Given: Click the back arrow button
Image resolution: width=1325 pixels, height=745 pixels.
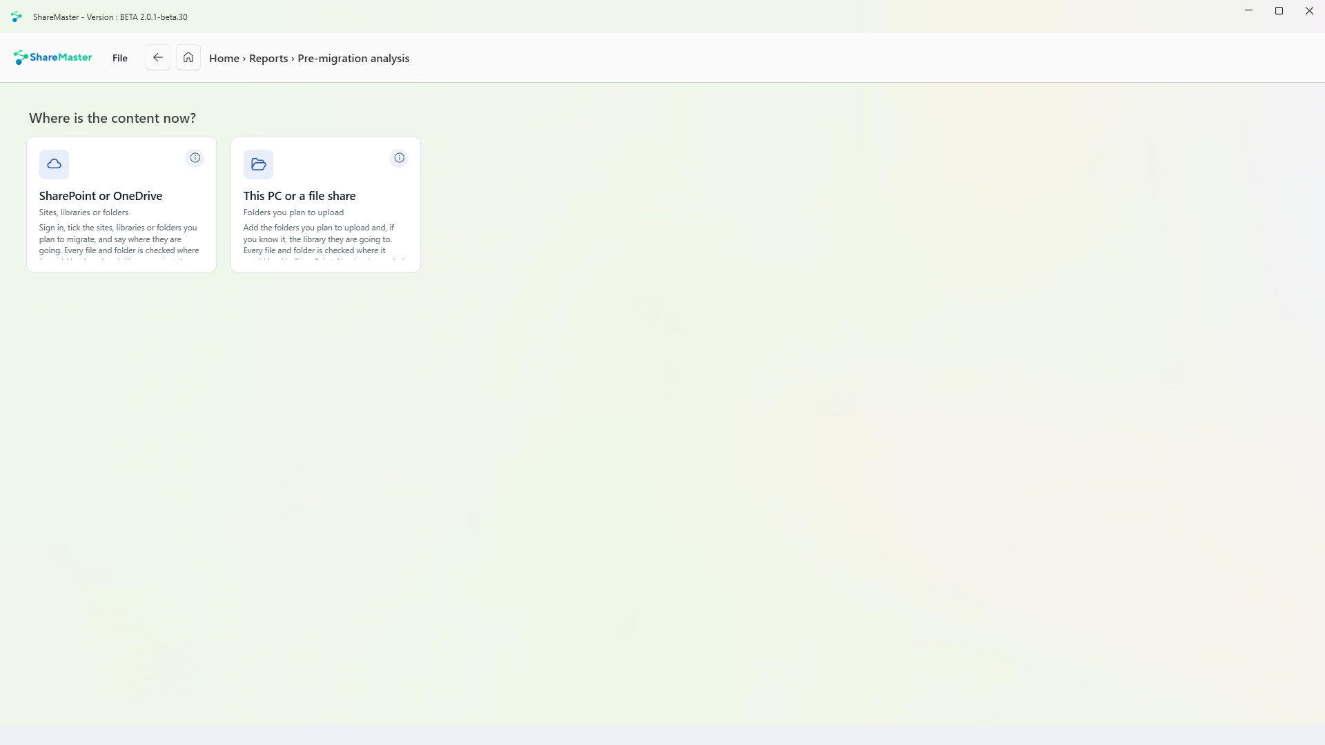Looking at the screenshot, I should 157,58.
